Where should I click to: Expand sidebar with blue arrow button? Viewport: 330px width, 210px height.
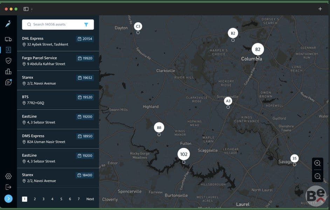[8, 199]
